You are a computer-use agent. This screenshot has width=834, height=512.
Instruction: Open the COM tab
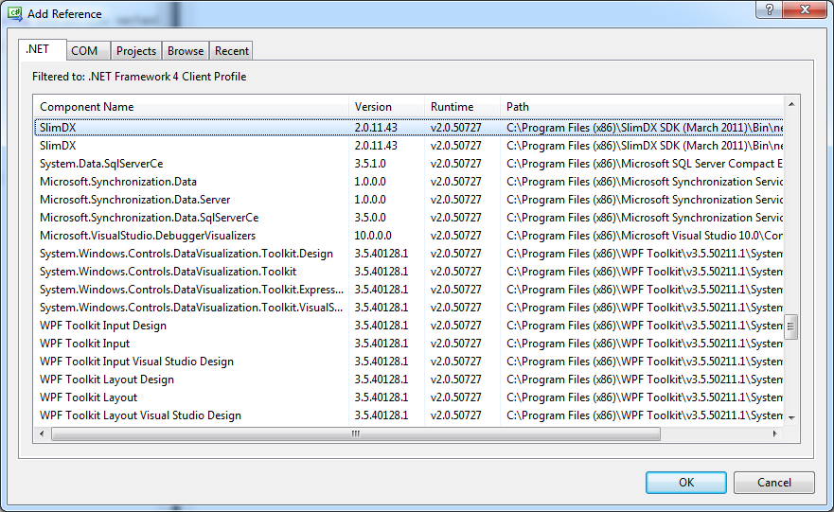click(x=88, y=51)
